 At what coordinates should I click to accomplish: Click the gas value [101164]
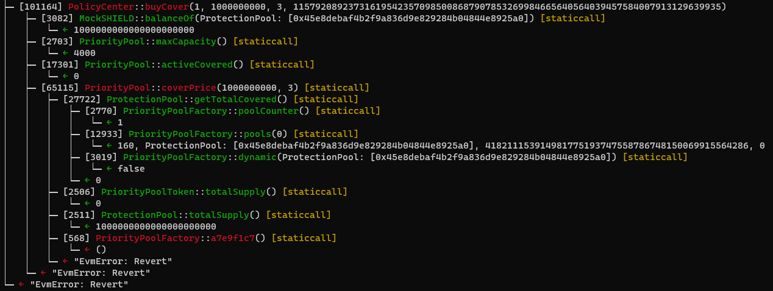[x=41, y=7]
